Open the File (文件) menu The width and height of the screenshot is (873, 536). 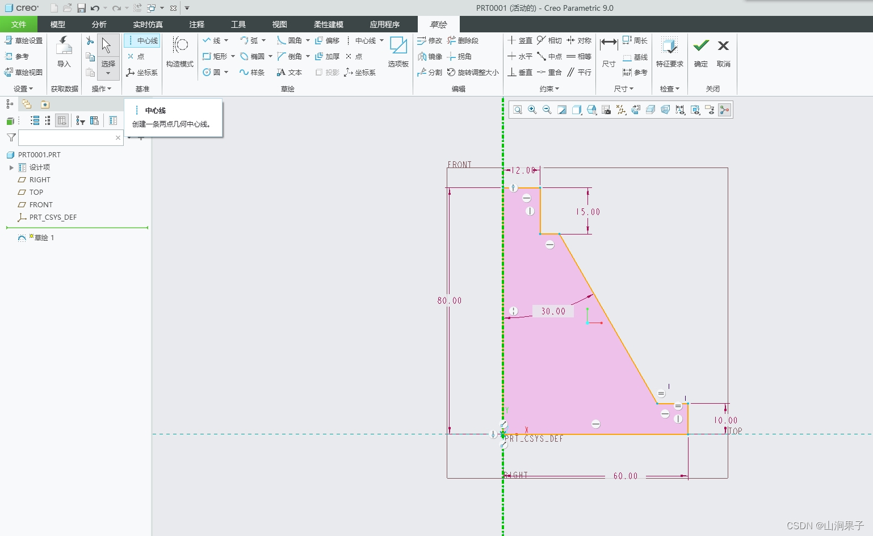coord(19,24)
